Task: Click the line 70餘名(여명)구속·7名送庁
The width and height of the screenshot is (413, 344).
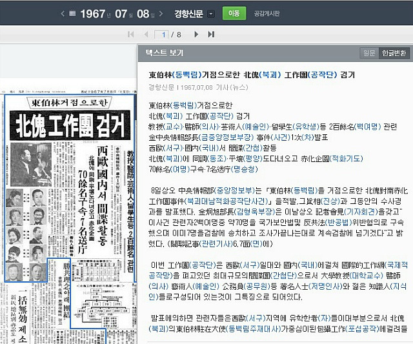Action: (203, 169)
